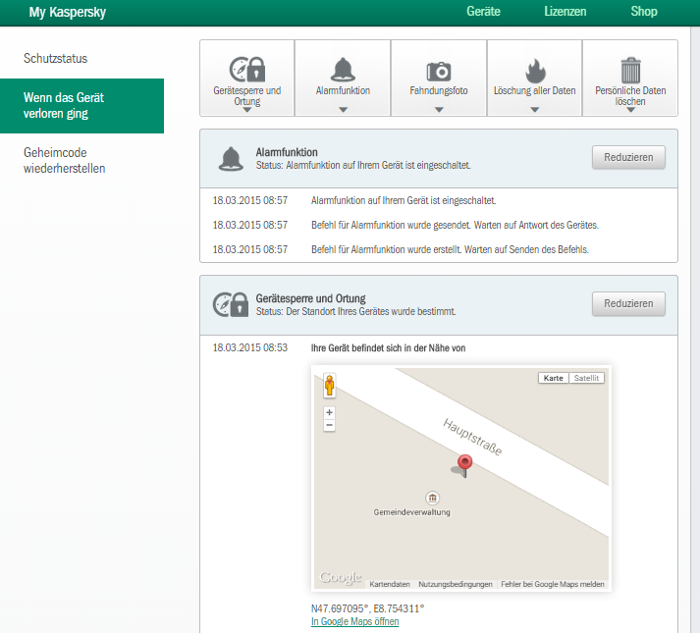This screenshot has width=700, height=633.
Task: Expand Persönliche Daten löschen dropdown arrow
Action: click(x=630, y=110)
